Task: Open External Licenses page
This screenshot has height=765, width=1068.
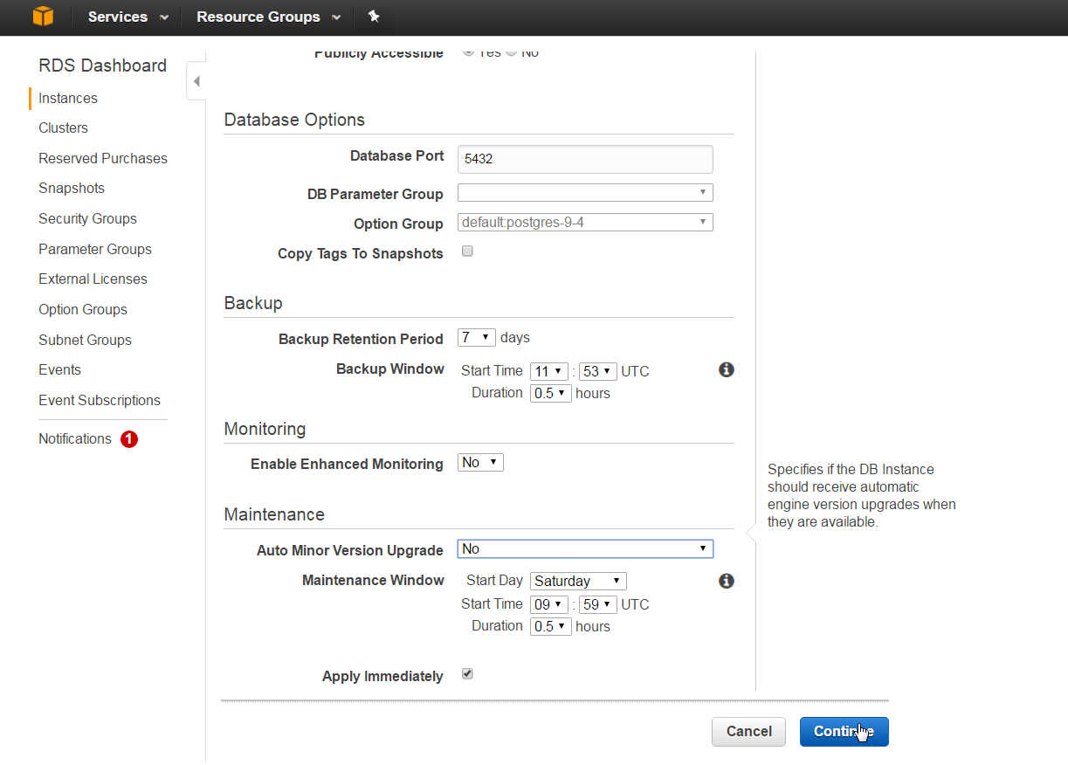Action: click(93, 279)
